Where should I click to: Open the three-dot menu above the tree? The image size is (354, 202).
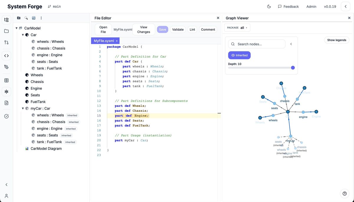pyautogui.click(x=41, y=18)
